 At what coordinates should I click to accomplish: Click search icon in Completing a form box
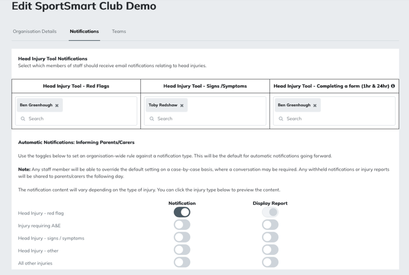(x=281, y=119)
